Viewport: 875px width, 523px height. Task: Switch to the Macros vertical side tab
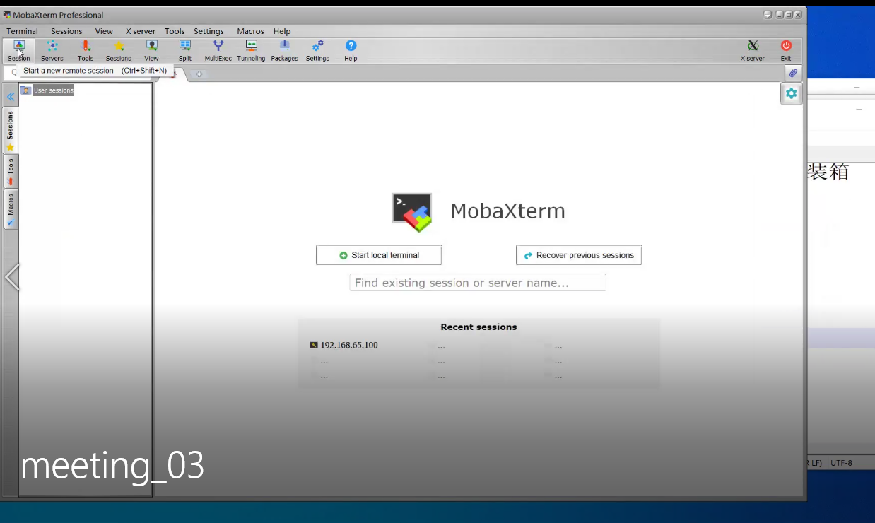tap(11, 209)
